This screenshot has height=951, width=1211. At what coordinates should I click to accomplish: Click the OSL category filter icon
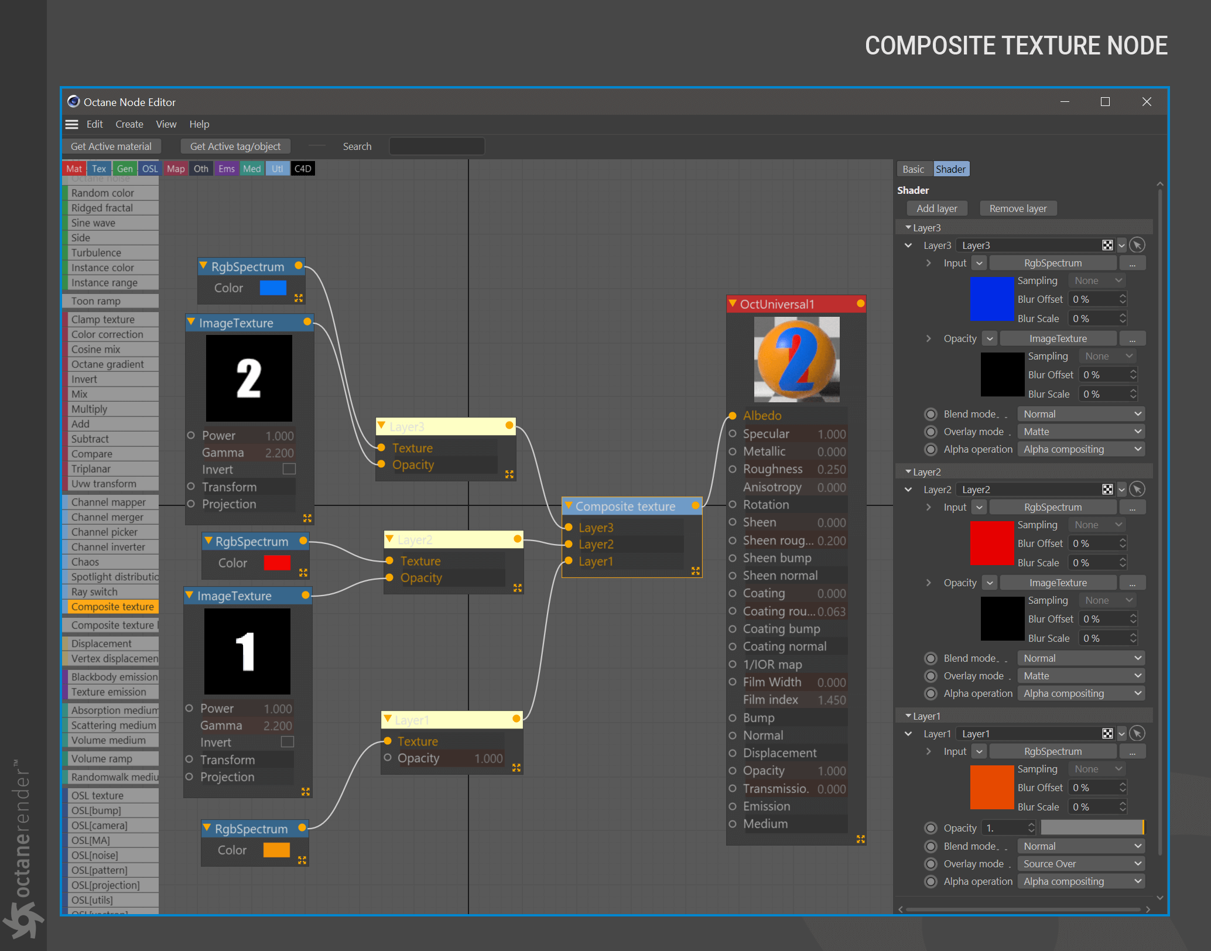tap(150, 169)
